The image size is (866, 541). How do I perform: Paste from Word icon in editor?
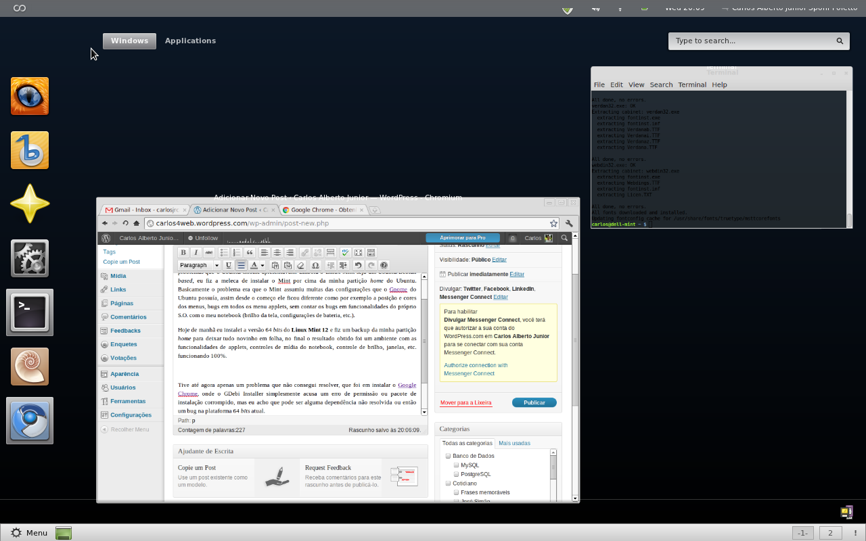pos(288,265)
